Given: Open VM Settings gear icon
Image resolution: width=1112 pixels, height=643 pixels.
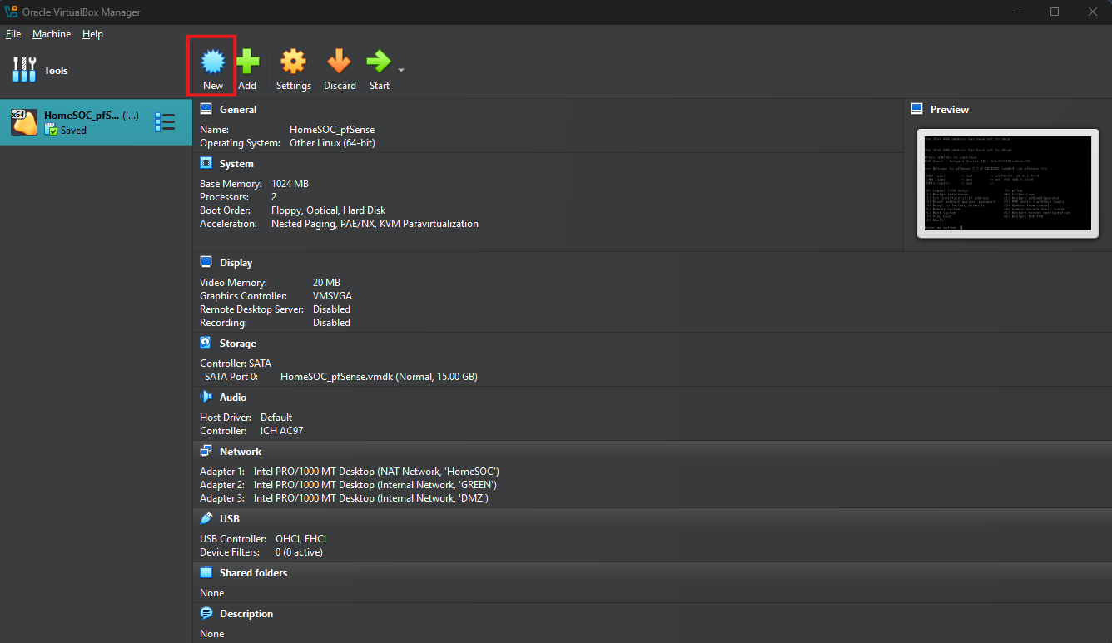Looking at the screenshot, I should [x=293, y=62].
